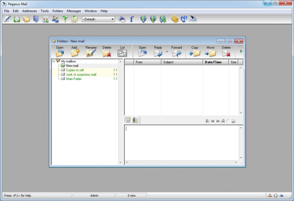The width and height of the screenshot is (294, 201).
Task: Click the printer icon in main toolbar
Action: (122, 19)
